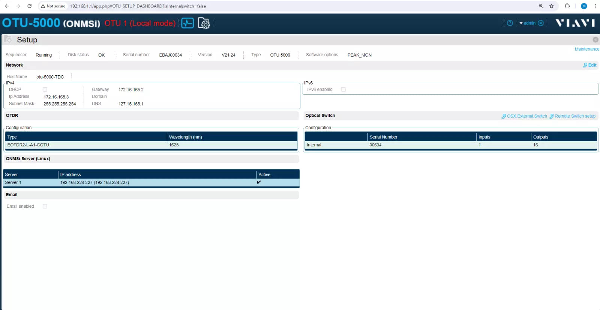
Task: Click the OTU 1 (Local mode) label
Action: [140, 23]
